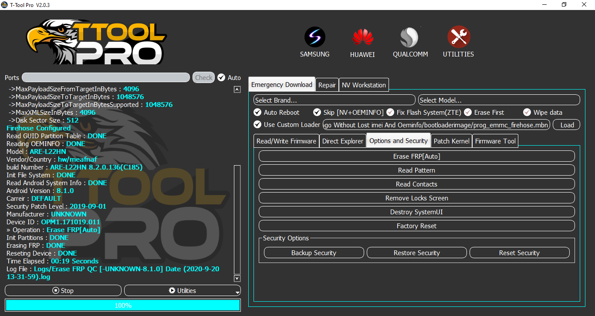Click the log scrollbar up arrow
The height and width of the screenshot is (316, 595).
coord(237,90)
